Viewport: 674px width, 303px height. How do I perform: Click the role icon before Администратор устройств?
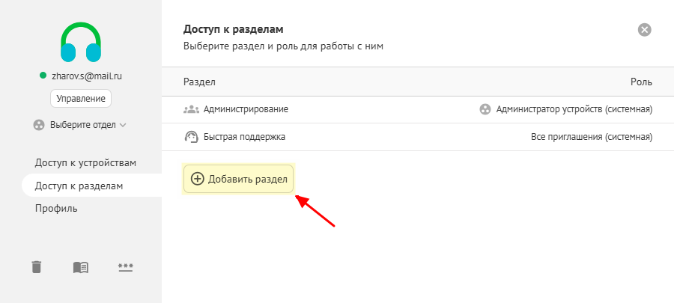485,109
